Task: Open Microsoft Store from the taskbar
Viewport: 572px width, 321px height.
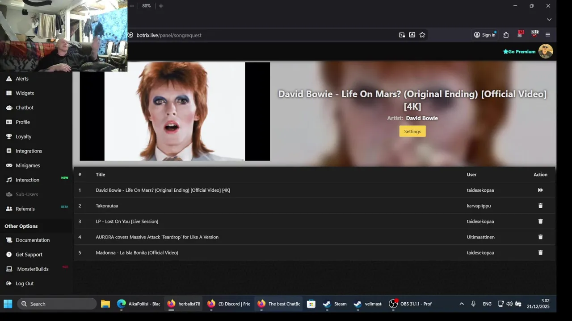Action: tap(311, 304)
